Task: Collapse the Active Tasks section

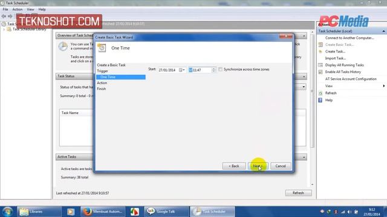Action: [x=304, y=157]
